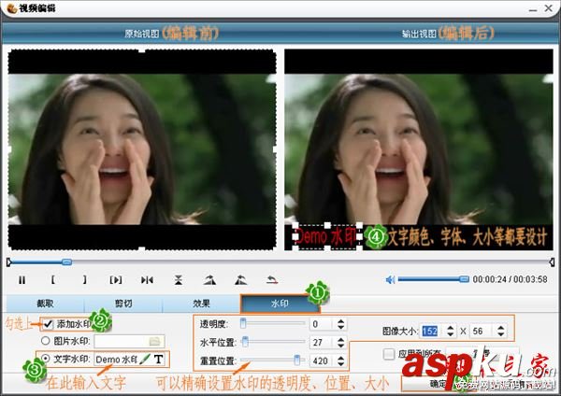561x396 pixels.
Task: Increase the image width value of 152
Action: coord(451,328)
